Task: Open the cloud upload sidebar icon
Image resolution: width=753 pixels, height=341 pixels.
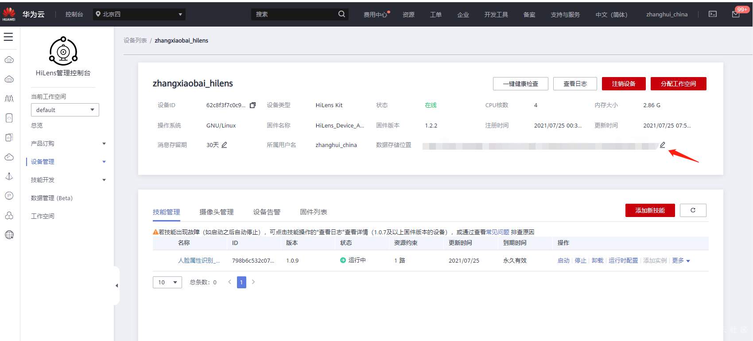Action: click(9, 157)
